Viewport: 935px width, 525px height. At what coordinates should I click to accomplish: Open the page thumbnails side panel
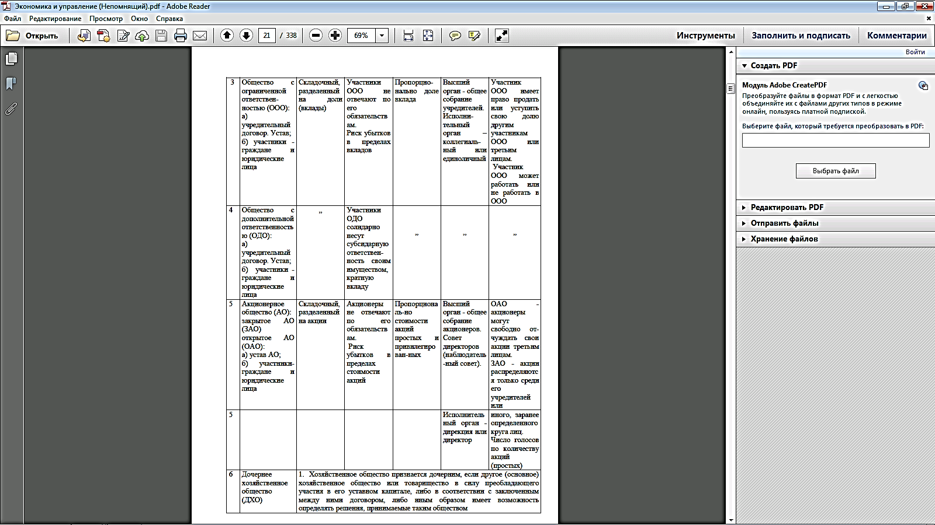[x=11, y=59]
